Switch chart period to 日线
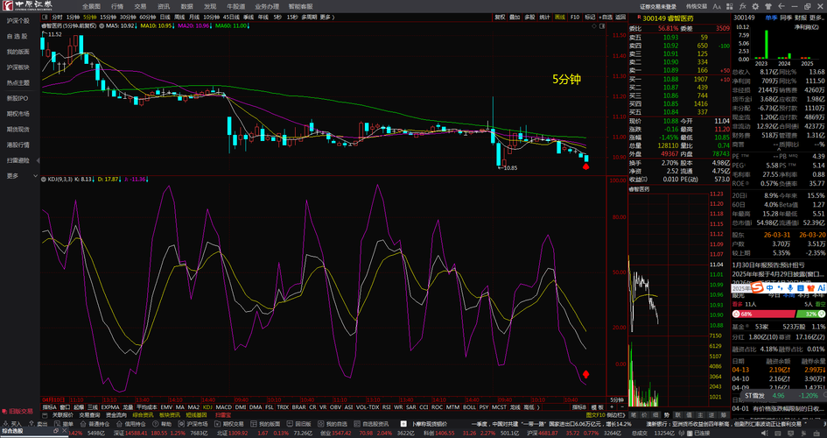This screenshot has width=827, height=438. click(165, 17)
